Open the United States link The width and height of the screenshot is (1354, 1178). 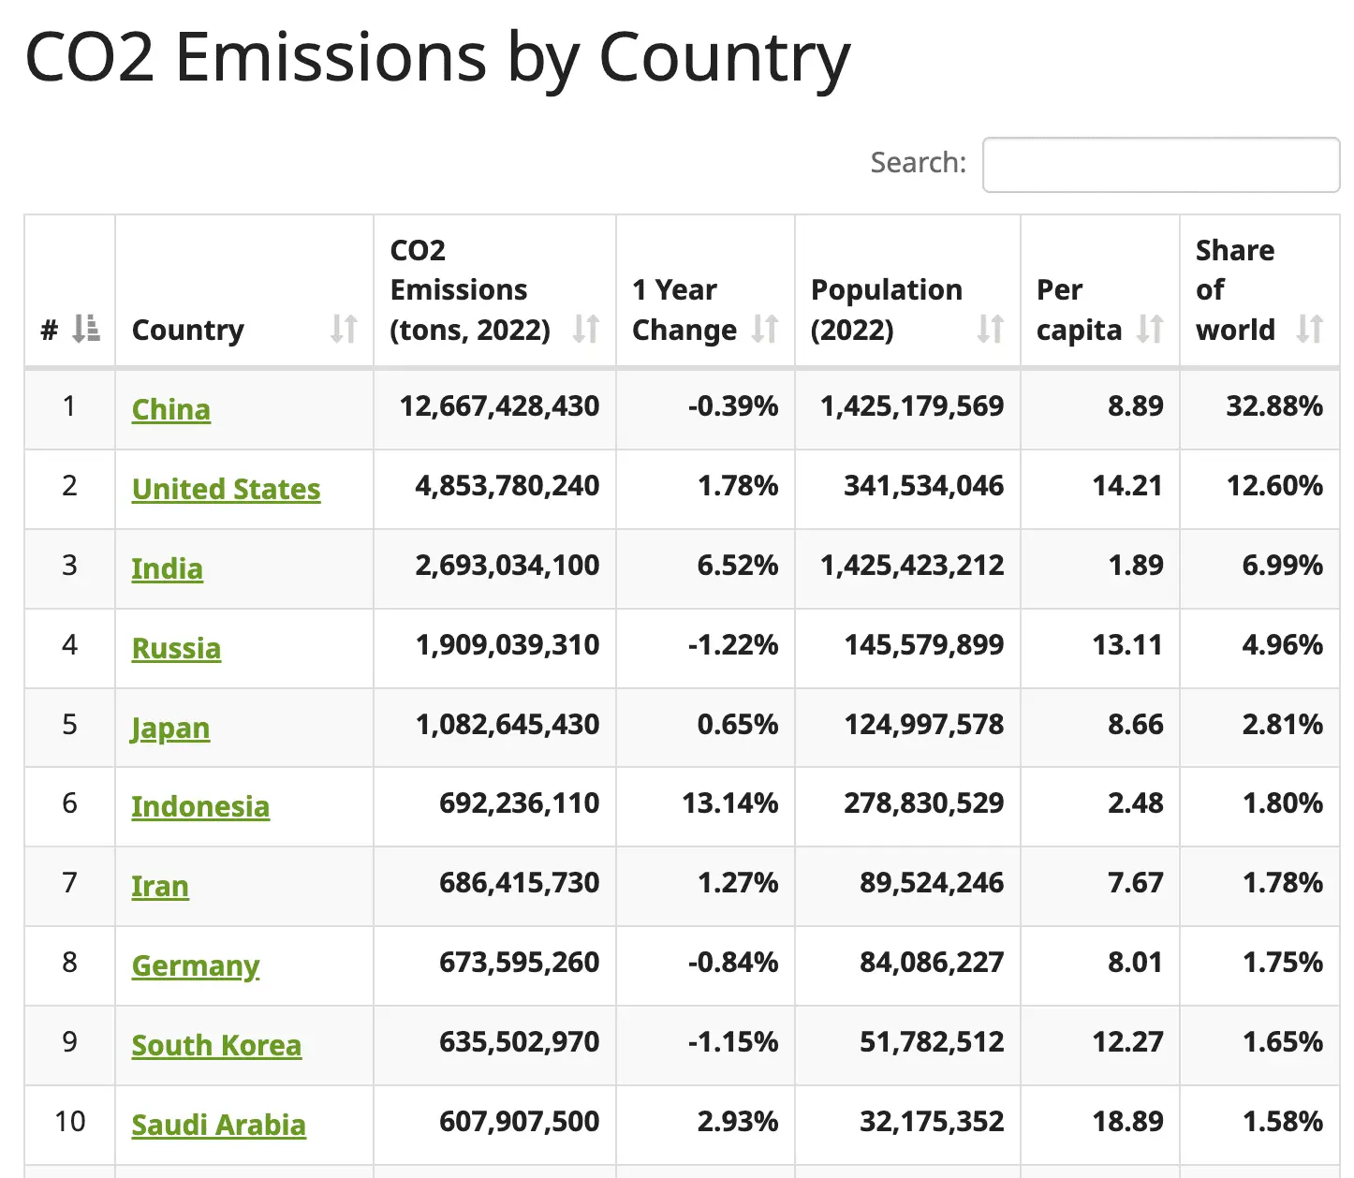(x=226, y=489)
